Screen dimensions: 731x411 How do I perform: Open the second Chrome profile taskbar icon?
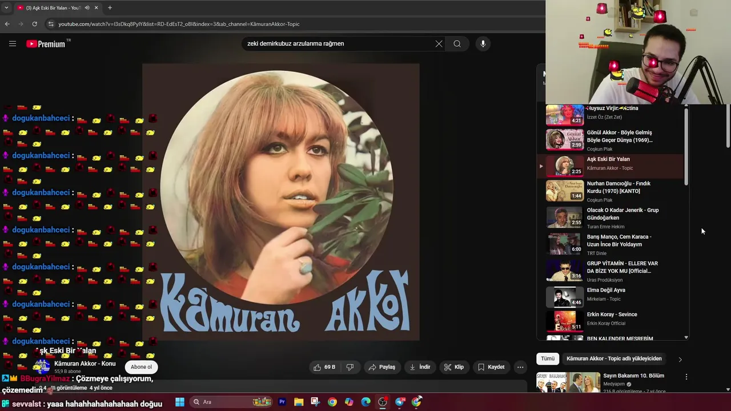tap(417, 402)
